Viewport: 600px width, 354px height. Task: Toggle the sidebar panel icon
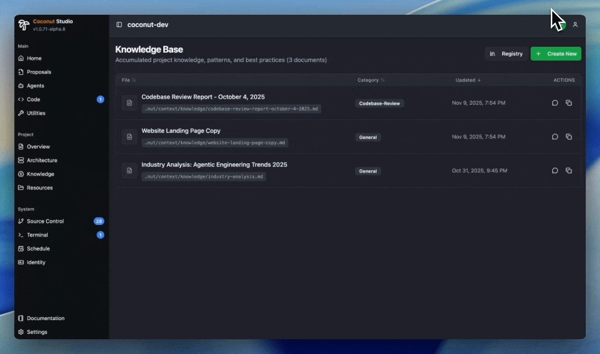(x=119, y=25)
